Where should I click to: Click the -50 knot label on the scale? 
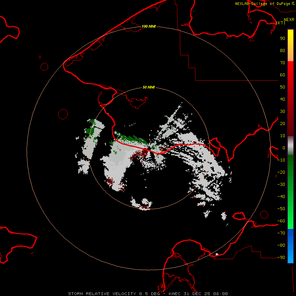click(x=281, y=209)
